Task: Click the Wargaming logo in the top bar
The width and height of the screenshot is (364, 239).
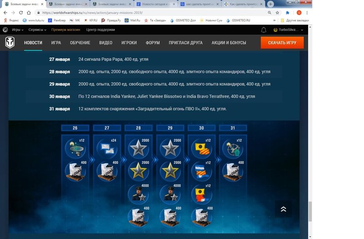Action: 5,29
